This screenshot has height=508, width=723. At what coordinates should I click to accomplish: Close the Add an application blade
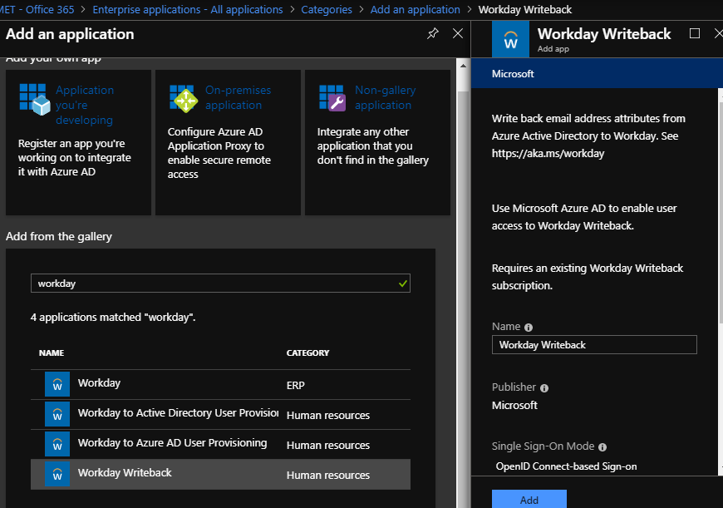pos(458,34)
